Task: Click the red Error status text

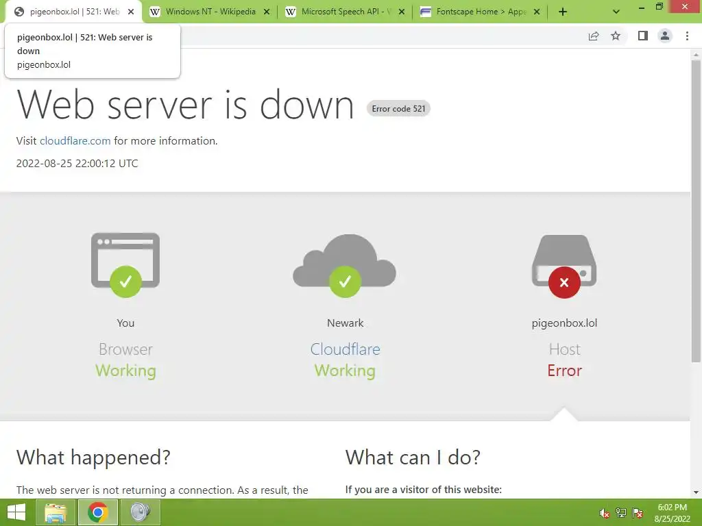Action: 565,371
